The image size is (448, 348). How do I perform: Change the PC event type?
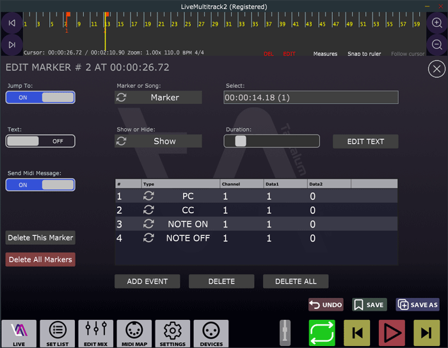click(x=188, y=196)
